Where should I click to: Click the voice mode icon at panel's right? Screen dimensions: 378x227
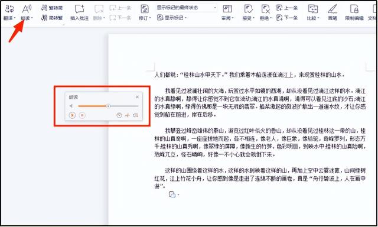click(x=135, y=115)
